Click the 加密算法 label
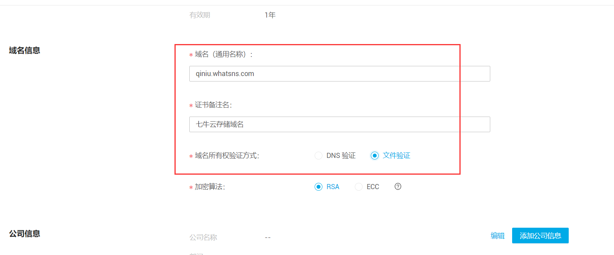Image resolution: width=614 pixels, height=255 pixels. (210, 187)
